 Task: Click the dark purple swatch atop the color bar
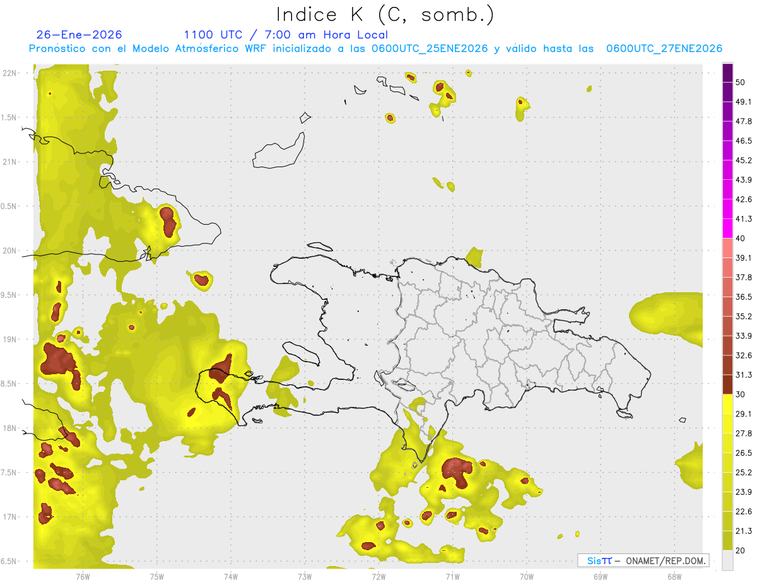[728, 73]
